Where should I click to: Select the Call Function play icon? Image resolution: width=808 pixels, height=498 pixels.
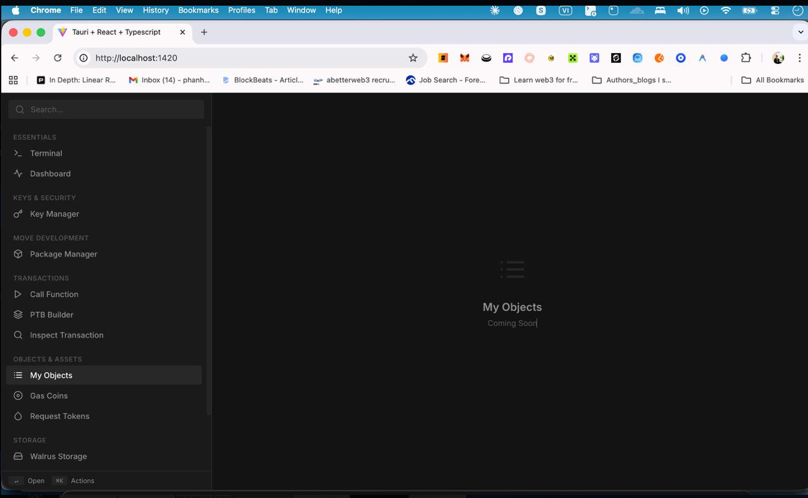click(18, 294)
